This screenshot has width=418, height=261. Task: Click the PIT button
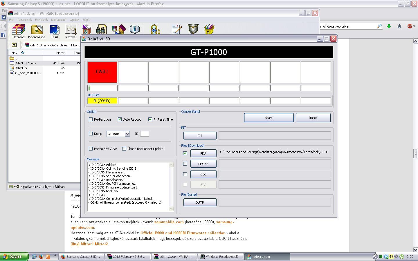200,135
